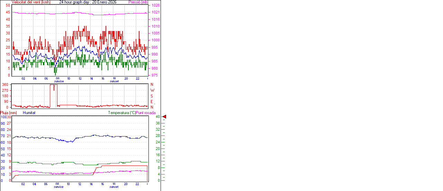The height and width of the screenshot is (191, 443).
Task: Click the sunset marker under the wind graph
Action: click(x=114, y=81)
